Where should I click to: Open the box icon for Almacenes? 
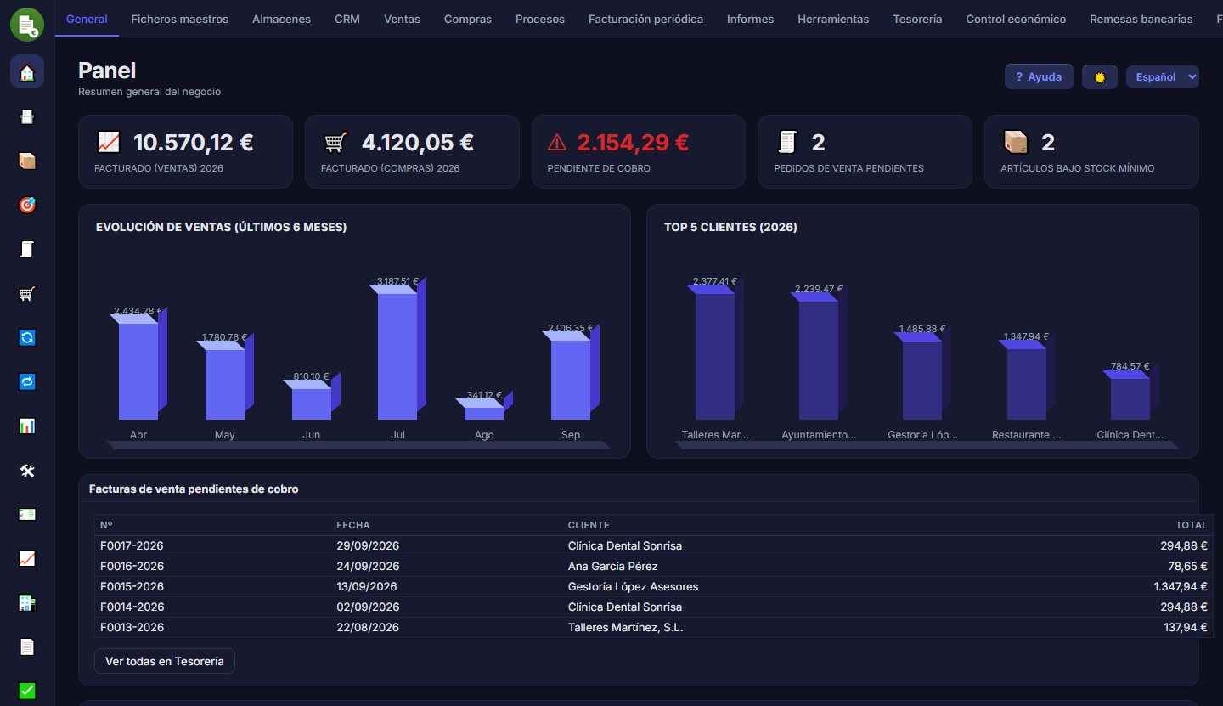point(27,161)
